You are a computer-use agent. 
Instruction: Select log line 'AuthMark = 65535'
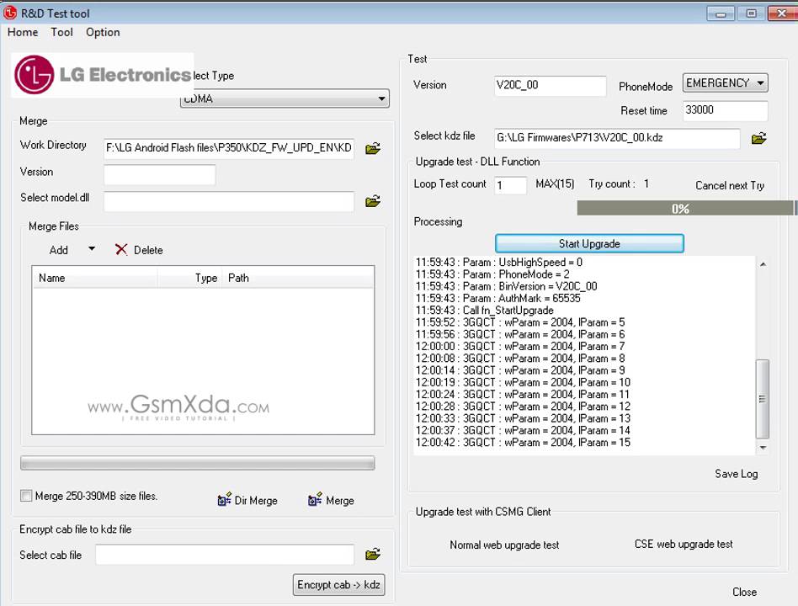(x=497, y=298)
